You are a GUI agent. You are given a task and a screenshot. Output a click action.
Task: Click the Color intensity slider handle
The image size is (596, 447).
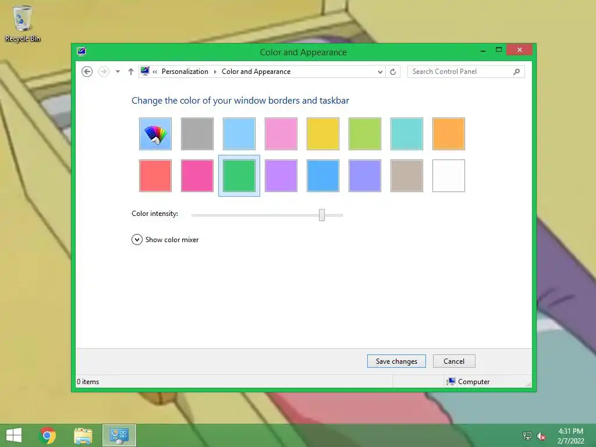pyautogui.click(x=322, y=215)
